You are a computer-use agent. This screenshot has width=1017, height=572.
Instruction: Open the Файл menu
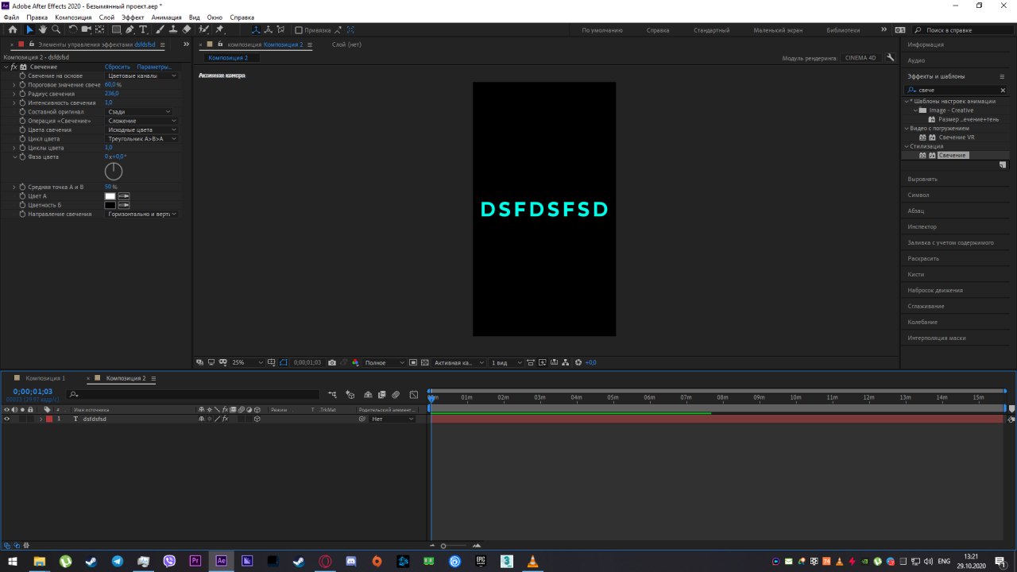(x=11, y=17)
